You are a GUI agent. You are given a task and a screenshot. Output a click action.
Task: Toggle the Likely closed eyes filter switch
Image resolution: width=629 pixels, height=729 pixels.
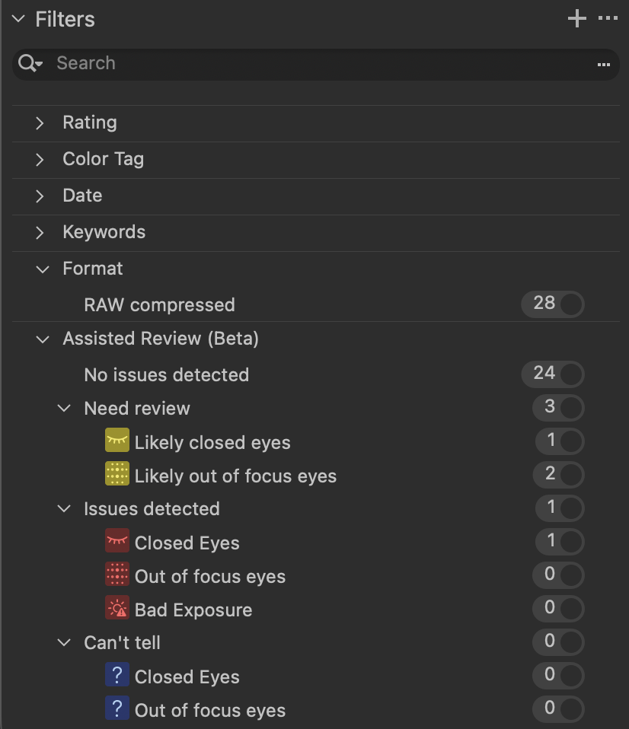[x=560, y=441]
